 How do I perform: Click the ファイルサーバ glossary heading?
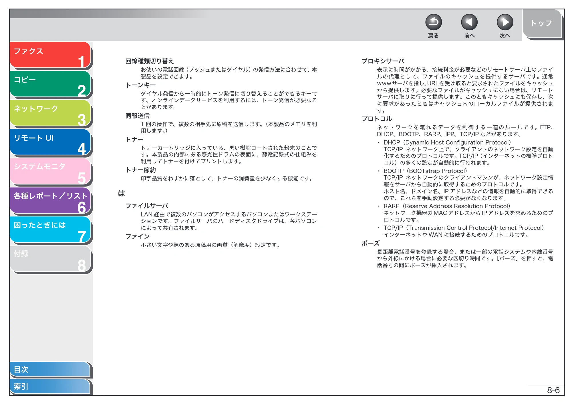coord(147,206)
